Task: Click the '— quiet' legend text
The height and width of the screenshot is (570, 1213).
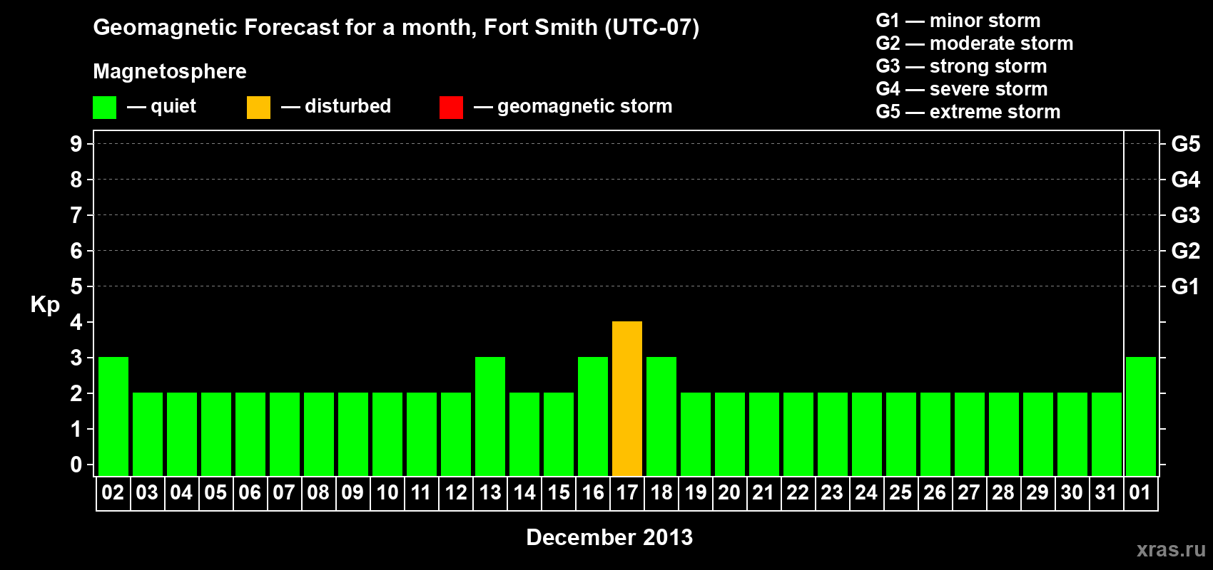Action: 161,107
